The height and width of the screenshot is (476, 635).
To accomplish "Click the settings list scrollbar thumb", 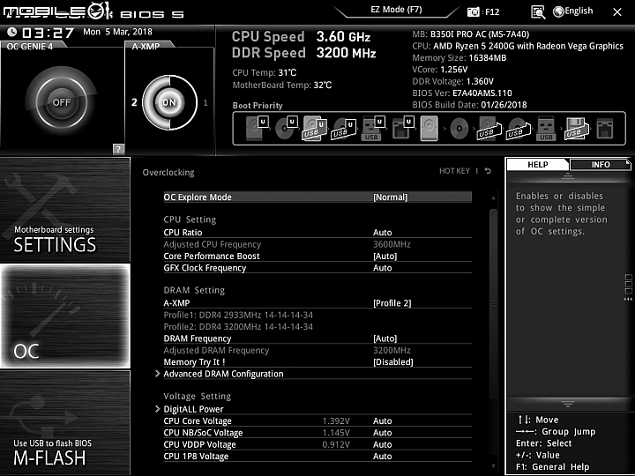I will coord(493,304).
